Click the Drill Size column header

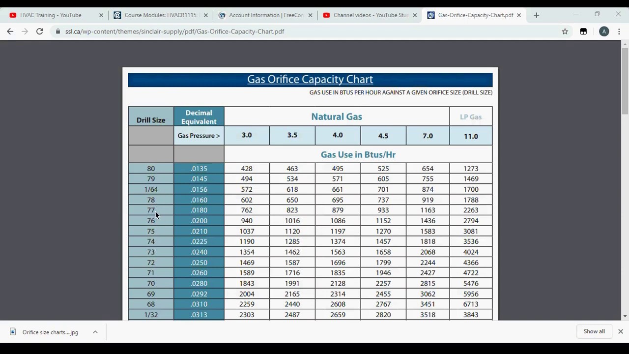coord(151,117)
